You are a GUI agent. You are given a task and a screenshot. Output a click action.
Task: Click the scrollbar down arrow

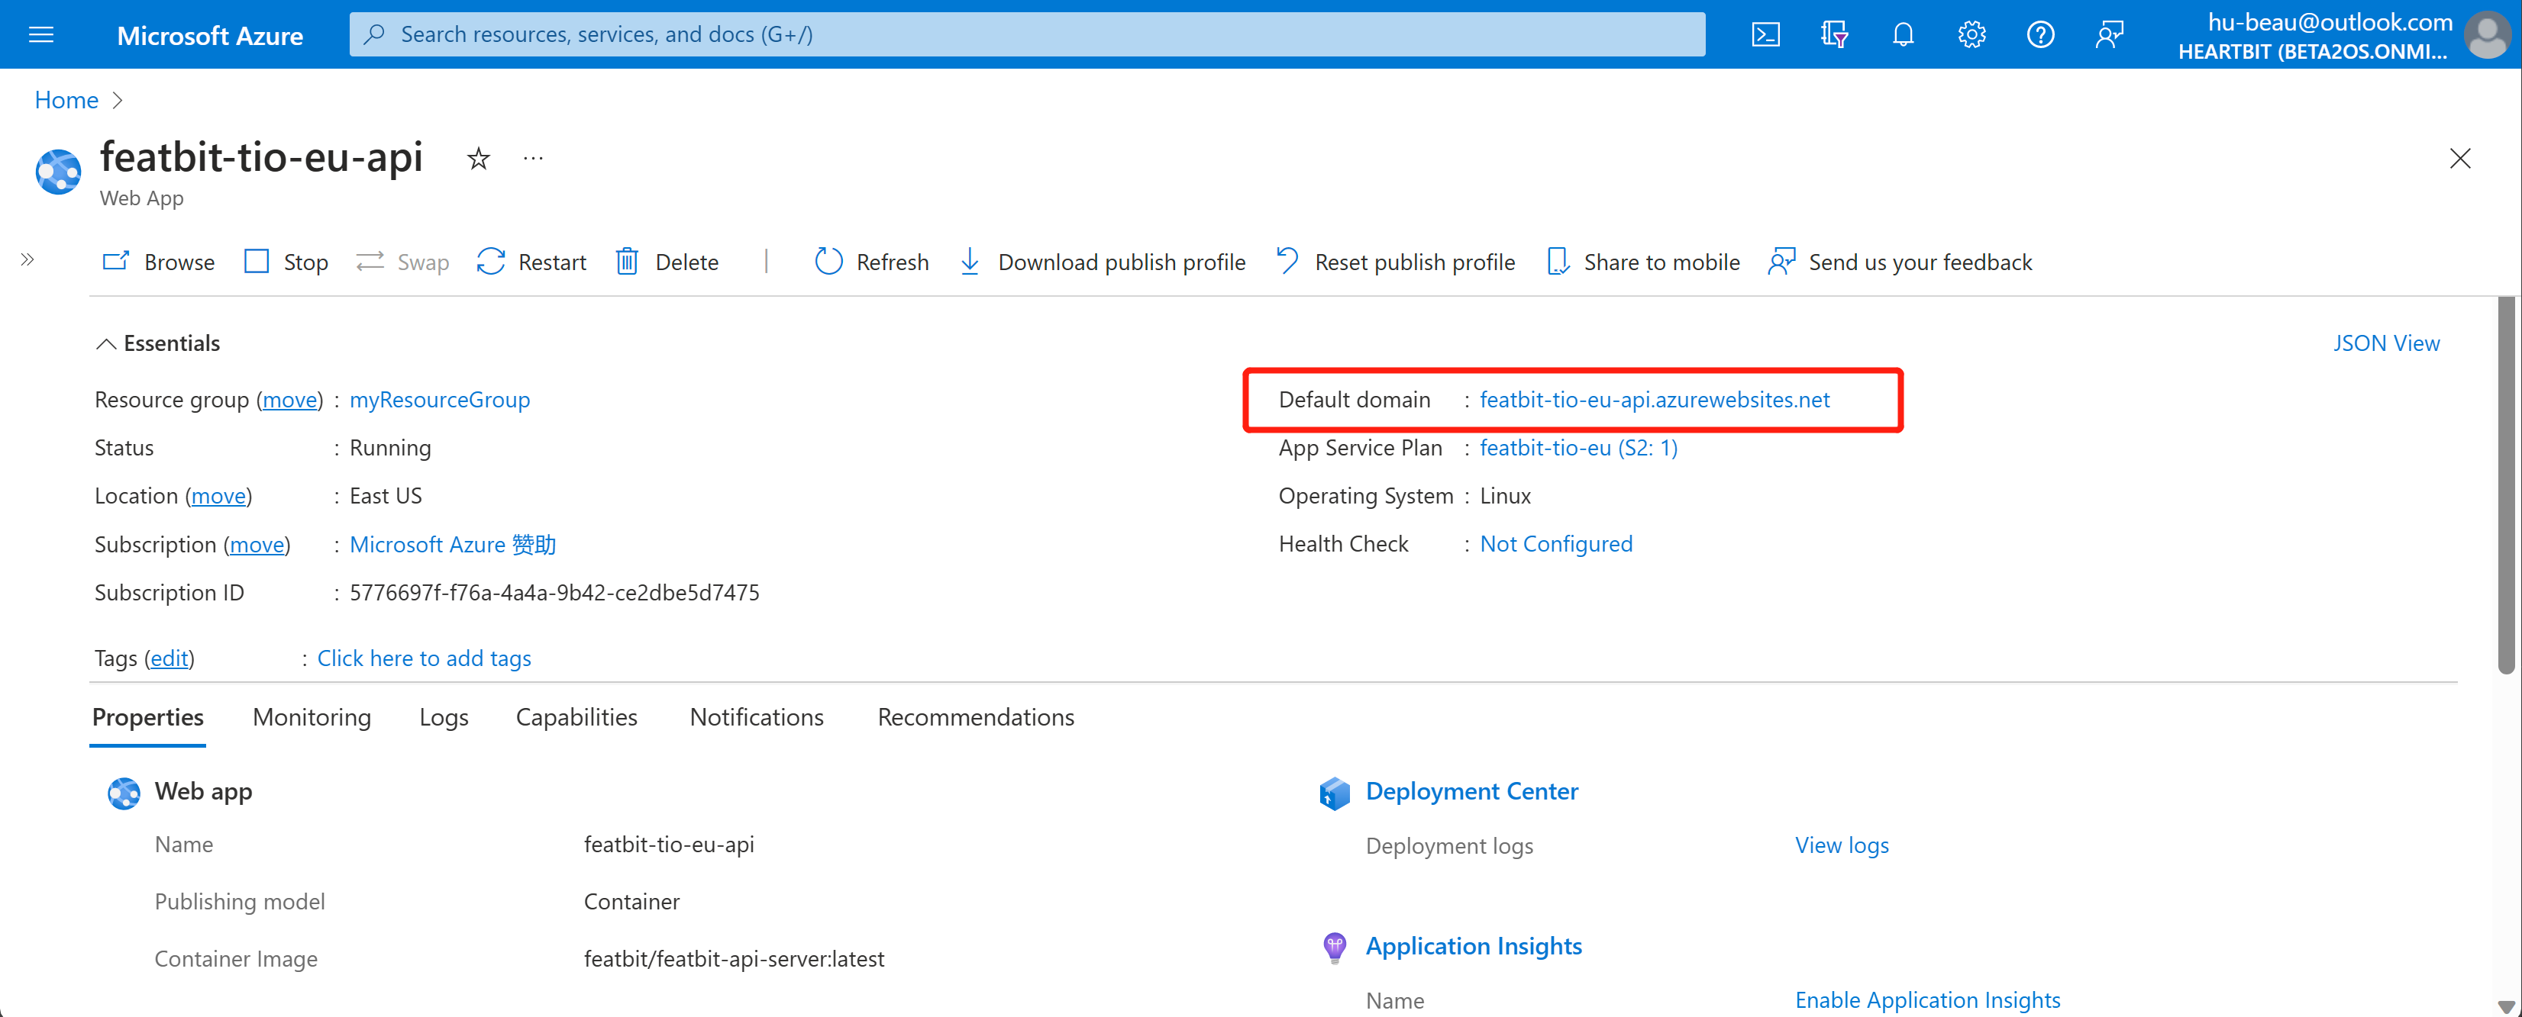point(2505,1006)
